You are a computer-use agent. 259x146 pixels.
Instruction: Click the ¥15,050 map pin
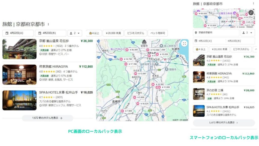click(162, 54)
